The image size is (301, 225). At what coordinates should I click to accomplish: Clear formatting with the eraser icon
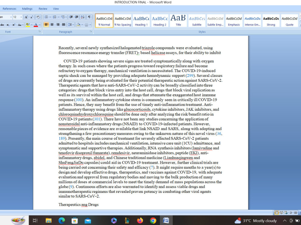click(38, 17)
